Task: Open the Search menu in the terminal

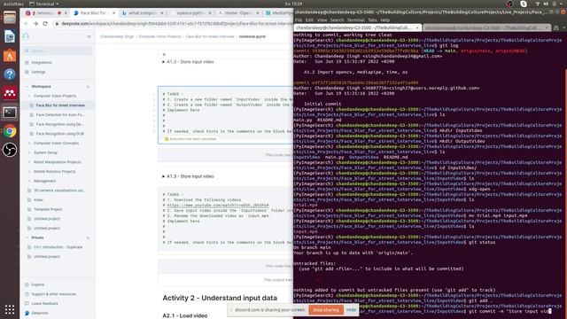Action: click(337, 20)
